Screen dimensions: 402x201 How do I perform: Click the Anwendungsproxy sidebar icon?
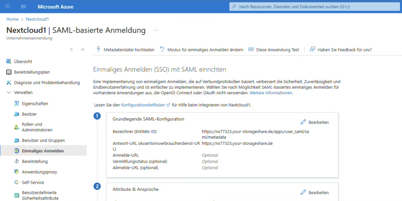click(x=16, y=172)
